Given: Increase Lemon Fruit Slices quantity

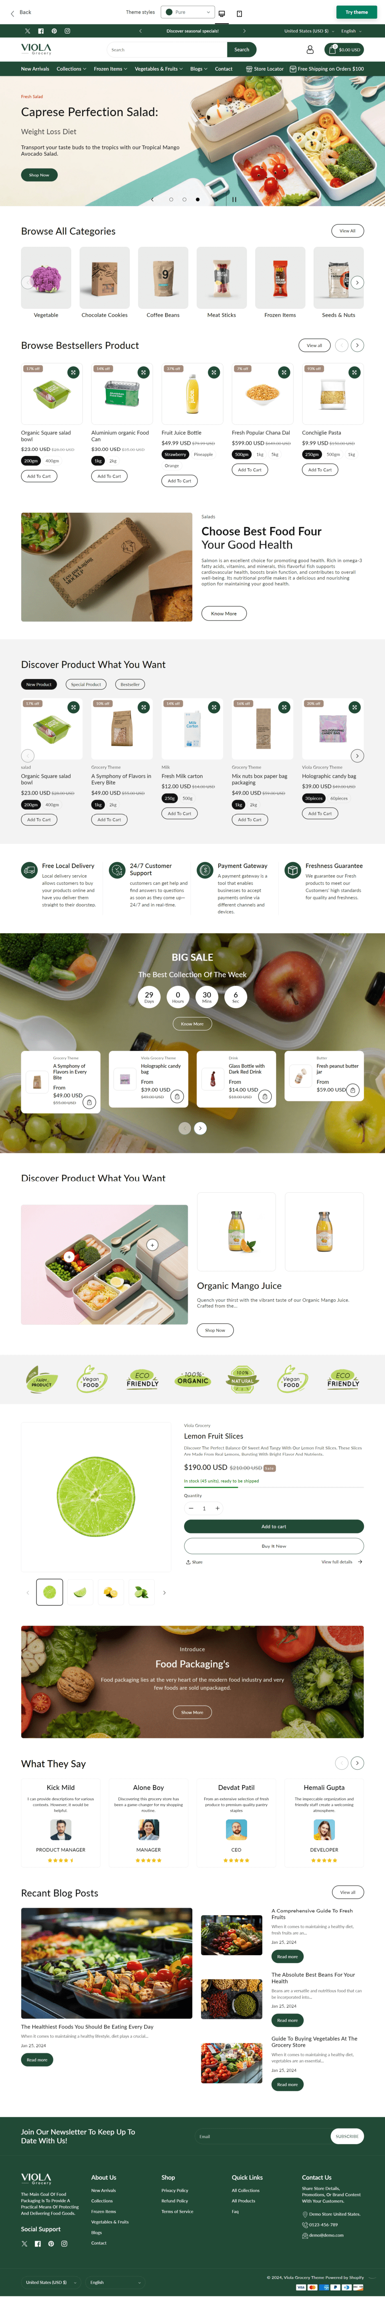Looking at the screenshot, I should point(217,1508).
